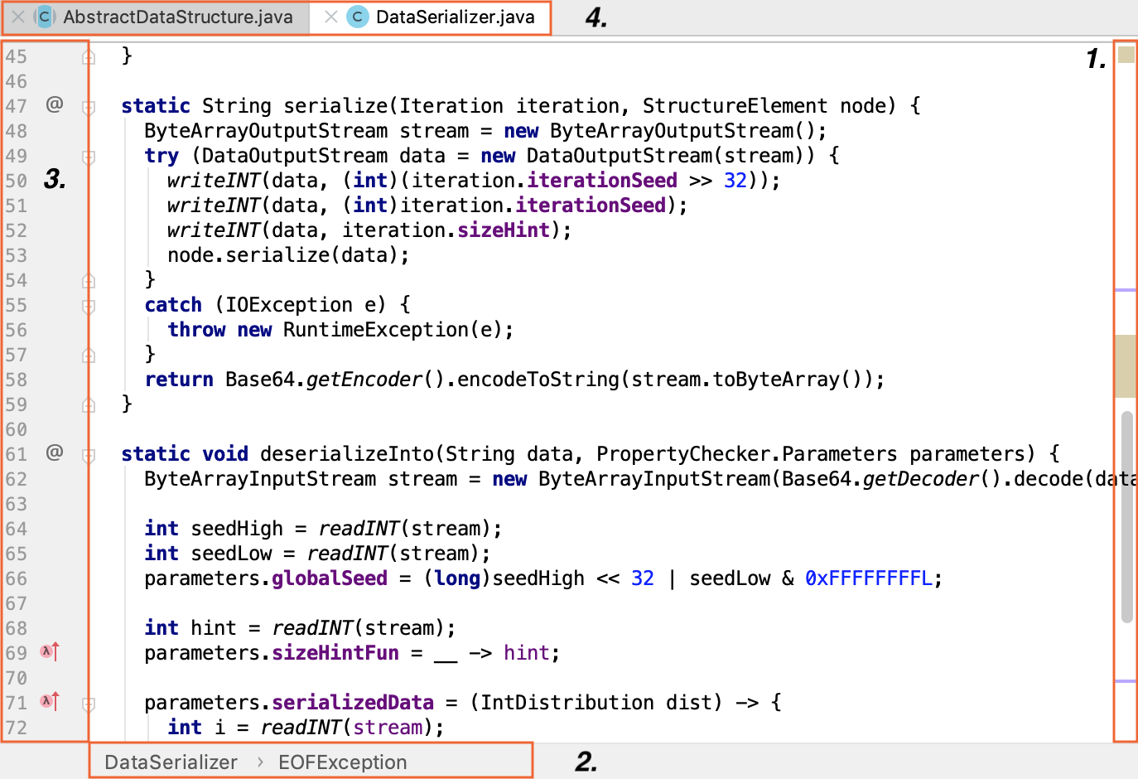Click the gutter marker icon at line 55
Viewport: 1138px width, 779px height.
click(88, 305)
